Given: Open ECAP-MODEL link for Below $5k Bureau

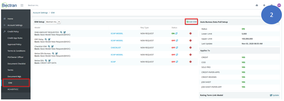Looking at the screenshot, I should click(x=117, y=55).
